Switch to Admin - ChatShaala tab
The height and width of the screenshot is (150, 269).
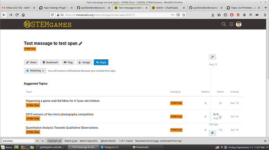(x=168, y=8)
